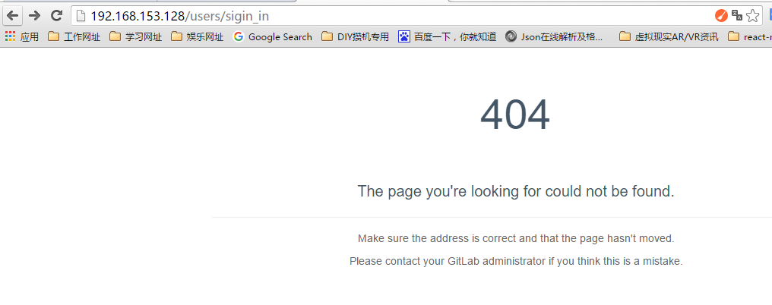
Task: Expand the 学习网址 bookmark folder
Action: [x=135, y=36]
